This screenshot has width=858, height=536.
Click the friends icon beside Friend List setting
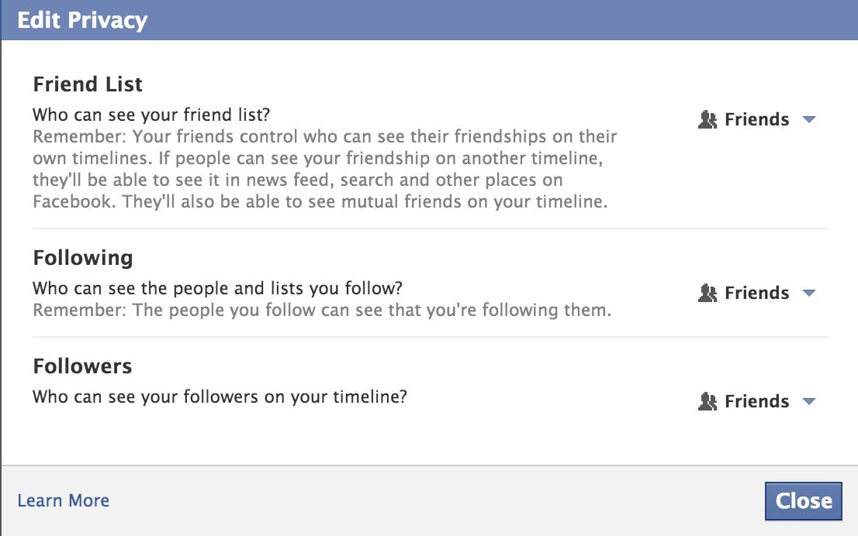coord(708,119)
